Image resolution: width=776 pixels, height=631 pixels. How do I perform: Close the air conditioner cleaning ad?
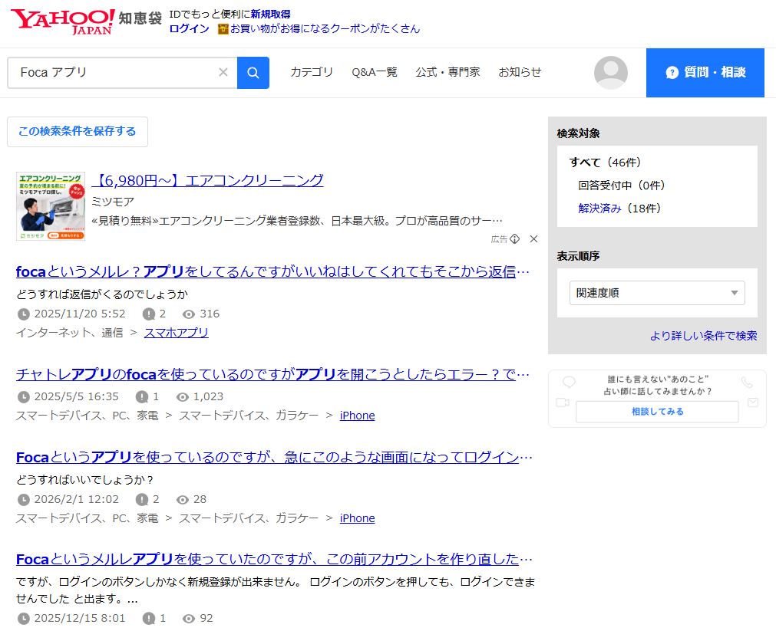(x=533, y=239)
